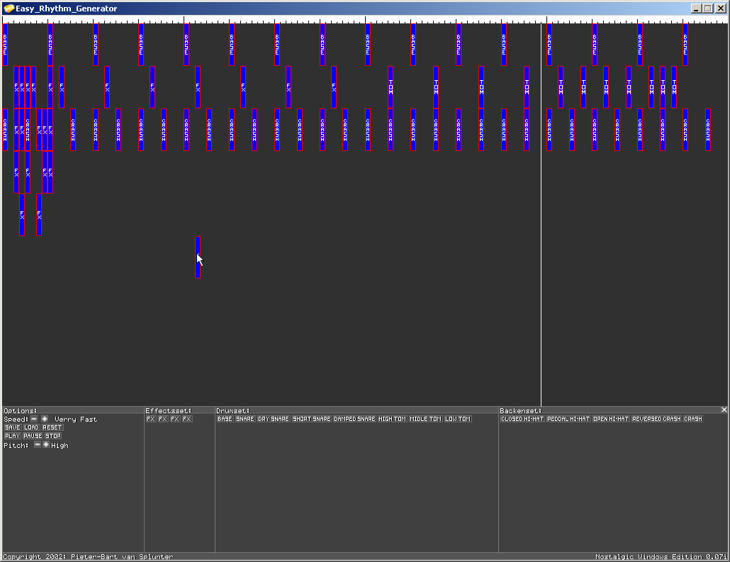Raise pitch with the plus button
Screen dimensions: 730x562
pyautogui.click(x=46, y=445)
